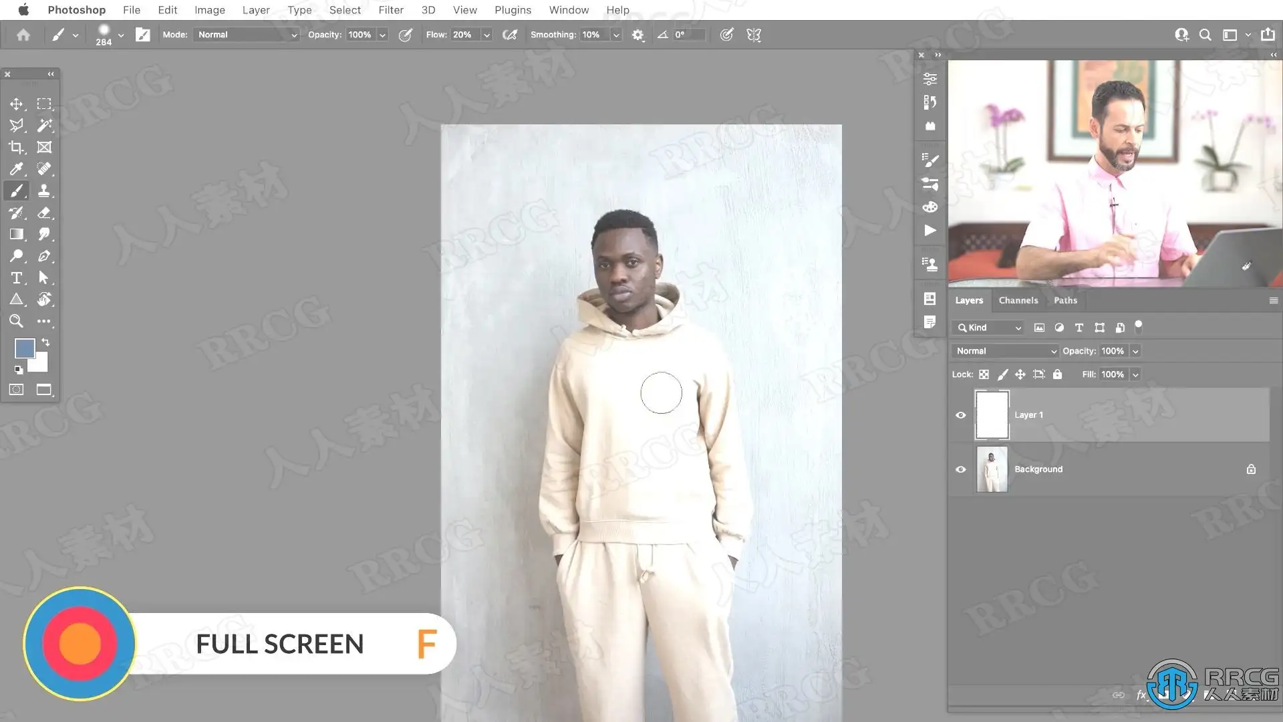1283x722 pixels.
Task: Open the brush preset picker dropdown
Action: (x=121, y=35)
